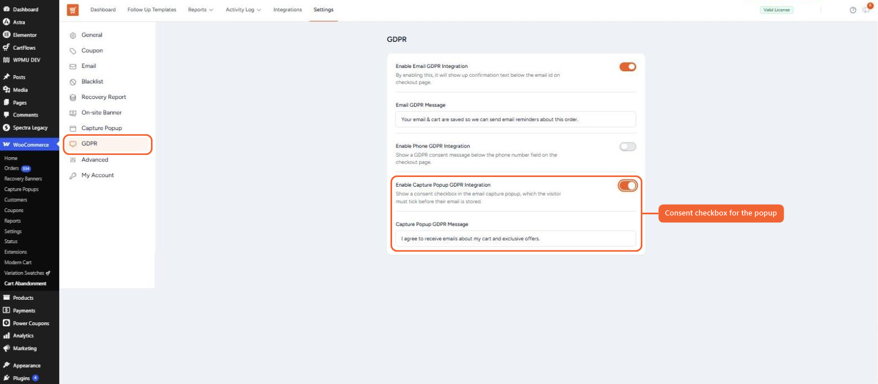The height and width of the screenshot is (384, 878).
Task: Click the WordPress Dashboard gauge icon
Action: pyautogui.click(x=6, y=10)
